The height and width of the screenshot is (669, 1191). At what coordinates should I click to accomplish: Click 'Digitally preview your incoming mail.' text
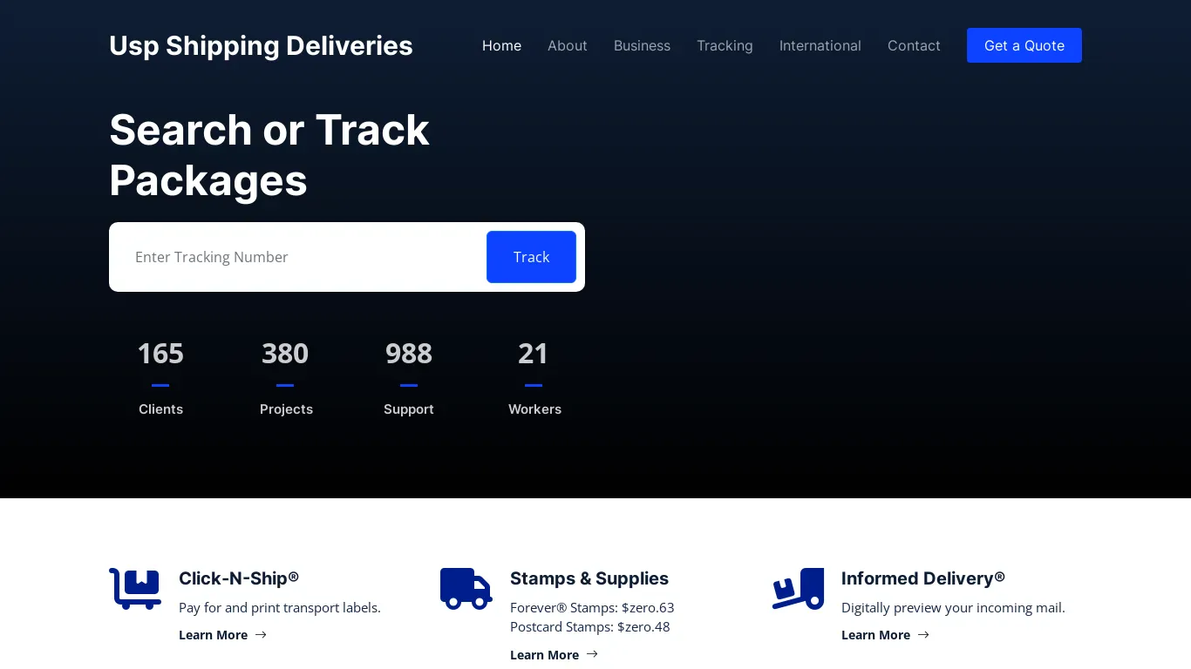click(953, 607)
